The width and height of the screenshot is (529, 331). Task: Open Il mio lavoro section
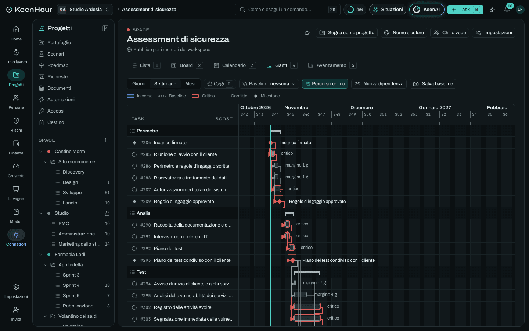click(x=16, y=56)
